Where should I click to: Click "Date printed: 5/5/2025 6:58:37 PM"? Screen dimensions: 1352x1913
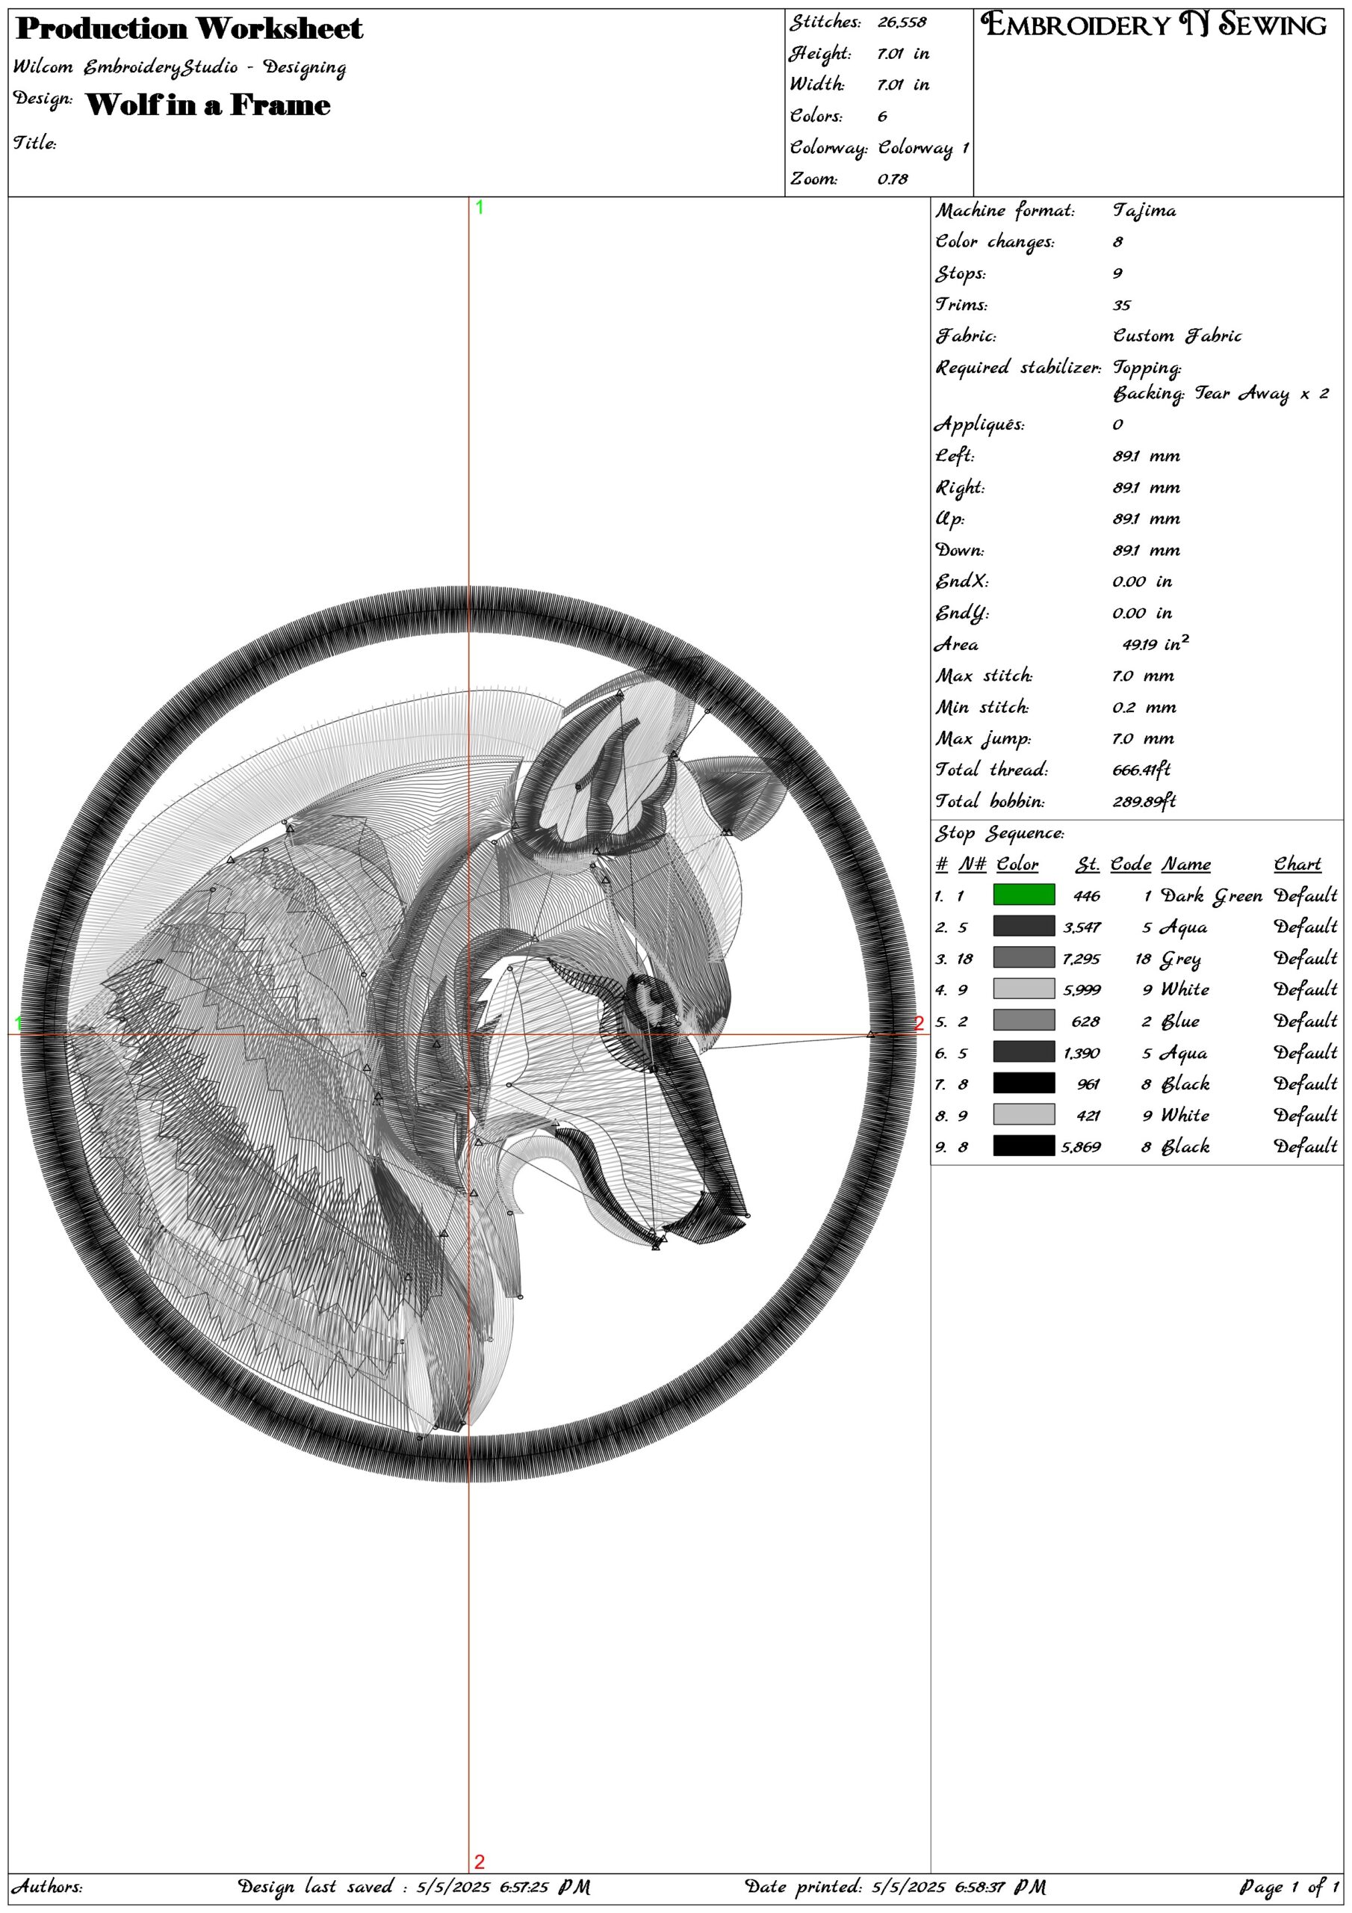pos(895,1885)
